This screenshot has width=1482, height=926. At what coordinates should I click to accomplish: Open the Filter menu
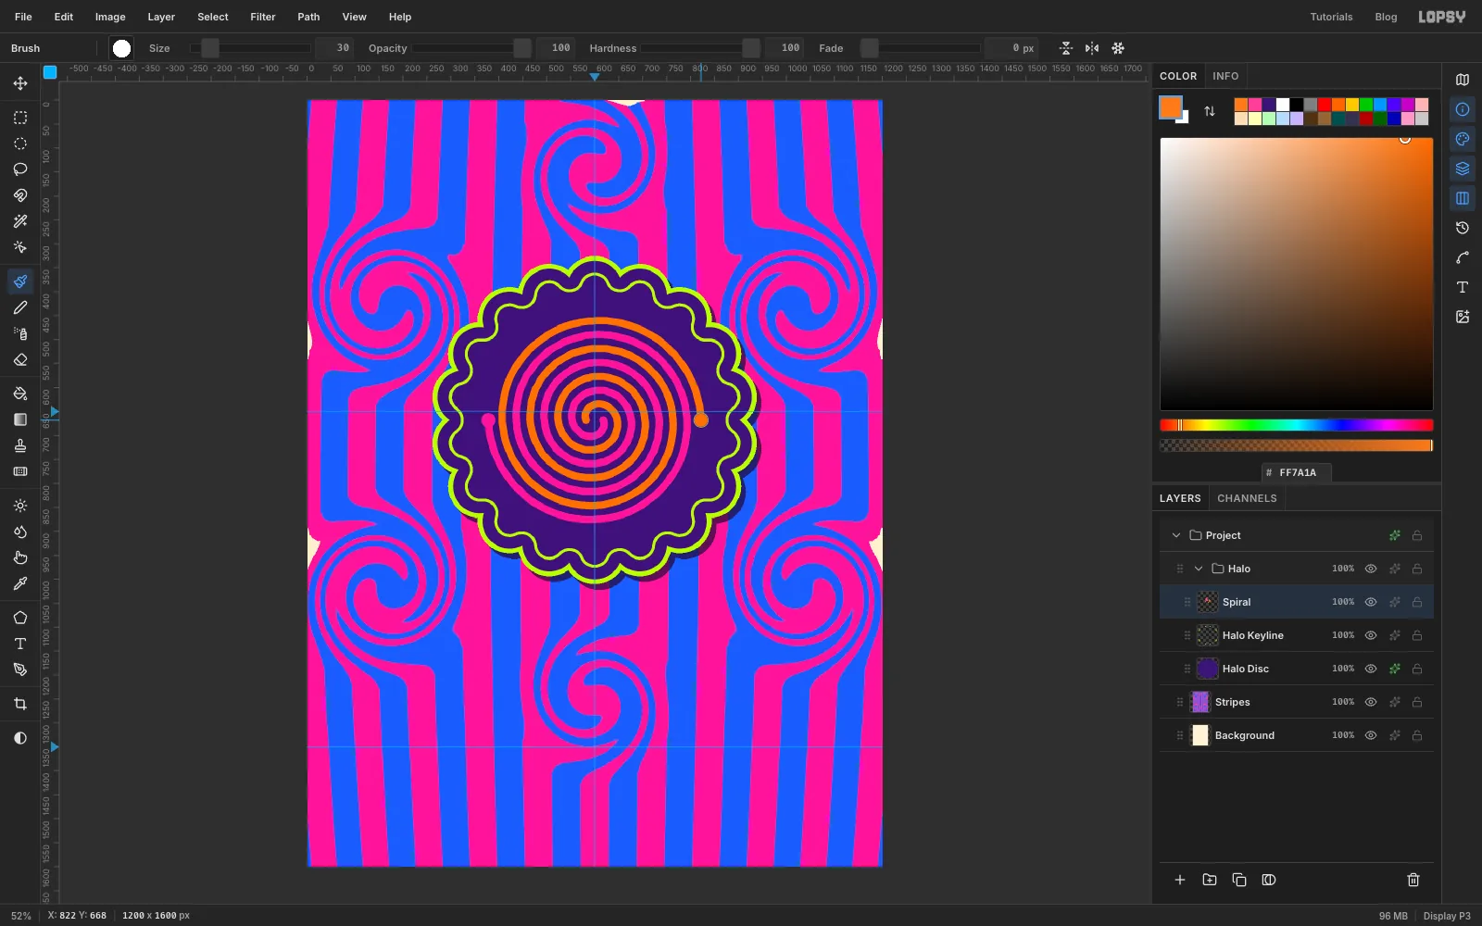pyautogui.click(x=263, y=17)
